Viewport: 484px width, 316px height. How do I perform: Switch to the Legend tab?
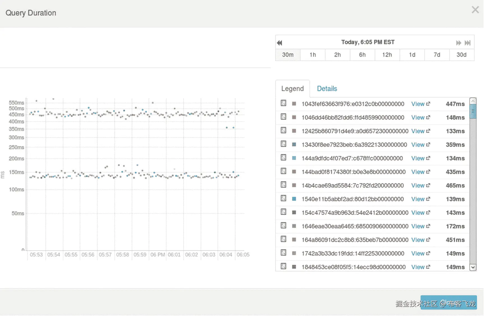(x=292, y=89)
